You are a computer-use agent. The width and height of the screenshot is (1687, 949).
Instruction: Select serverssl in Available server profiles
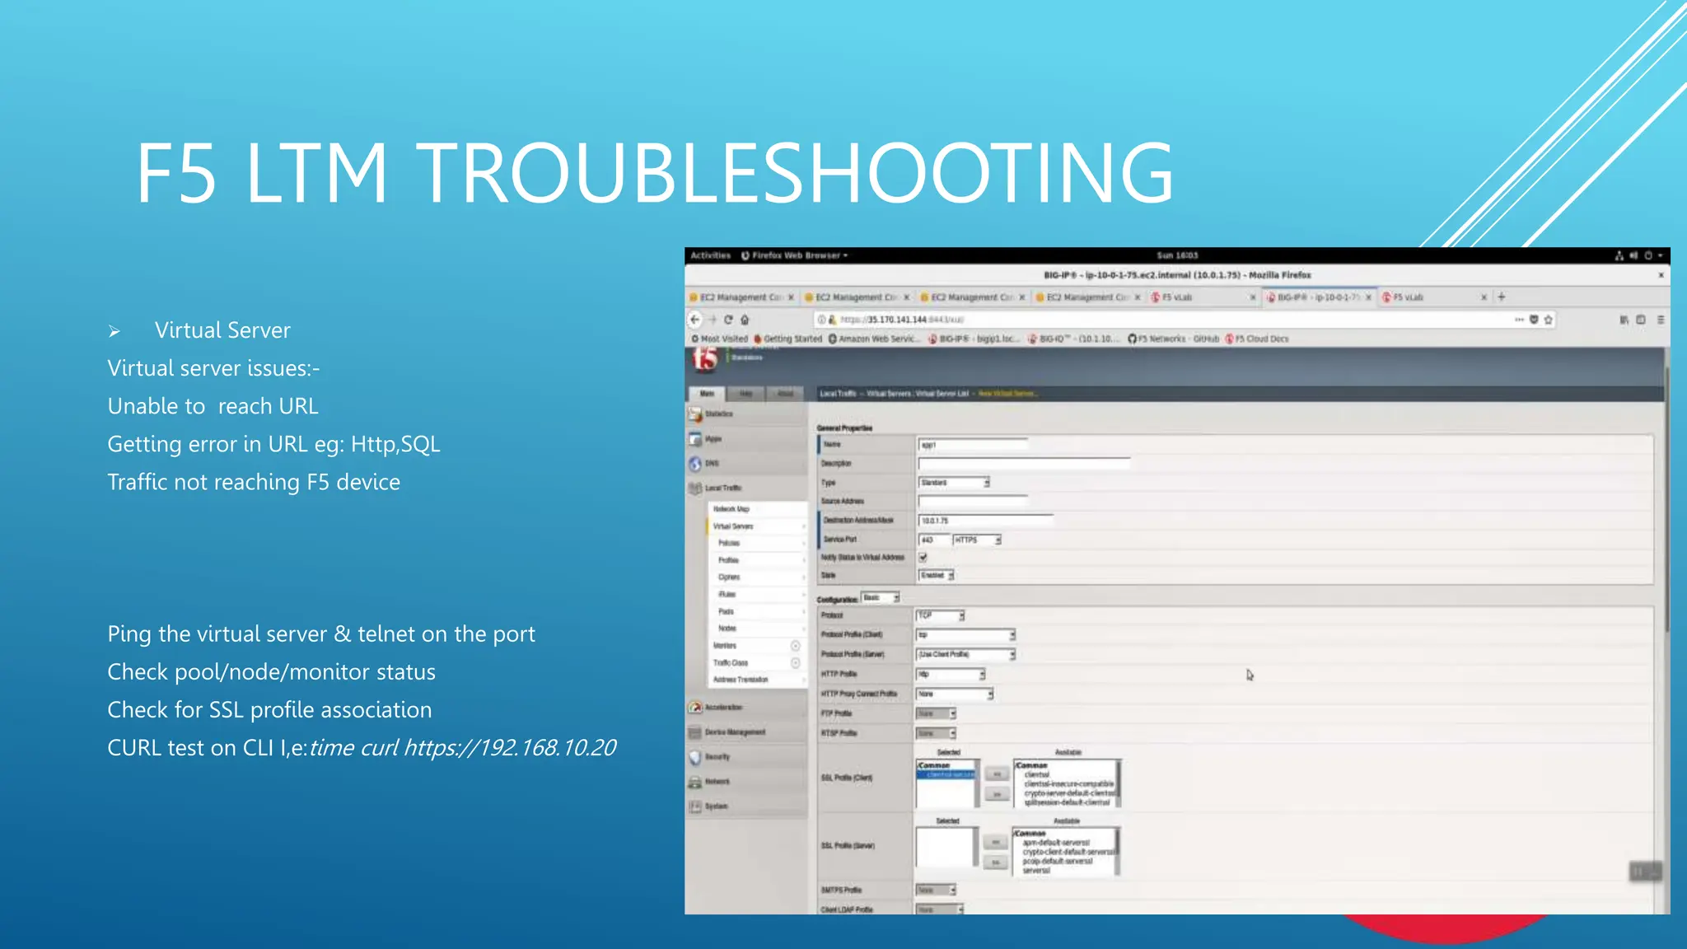[1036, 871]
